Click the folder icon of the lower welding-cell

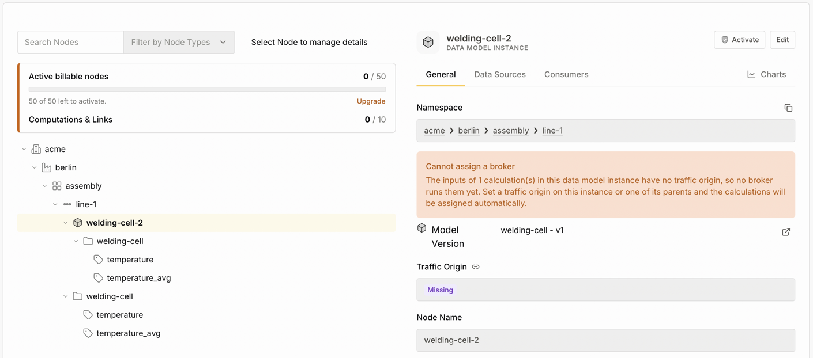click(x=78, y=296)
